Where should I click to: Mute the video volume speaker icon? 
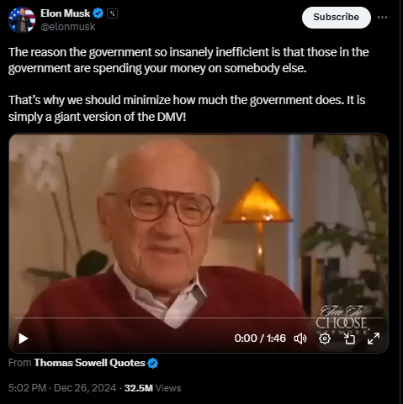click(x=300, y=338)
